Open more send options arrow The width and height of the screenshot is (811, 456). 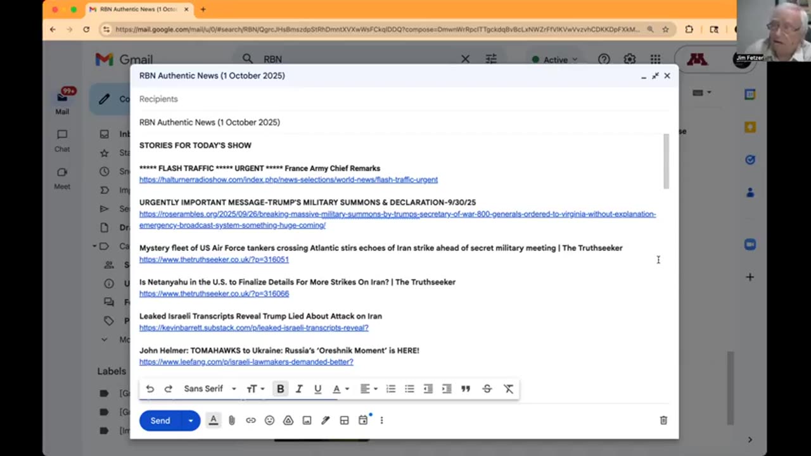(x=190, y=421)
